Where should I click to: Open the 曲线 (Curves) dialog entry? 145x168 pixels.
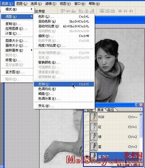point(64,36)
